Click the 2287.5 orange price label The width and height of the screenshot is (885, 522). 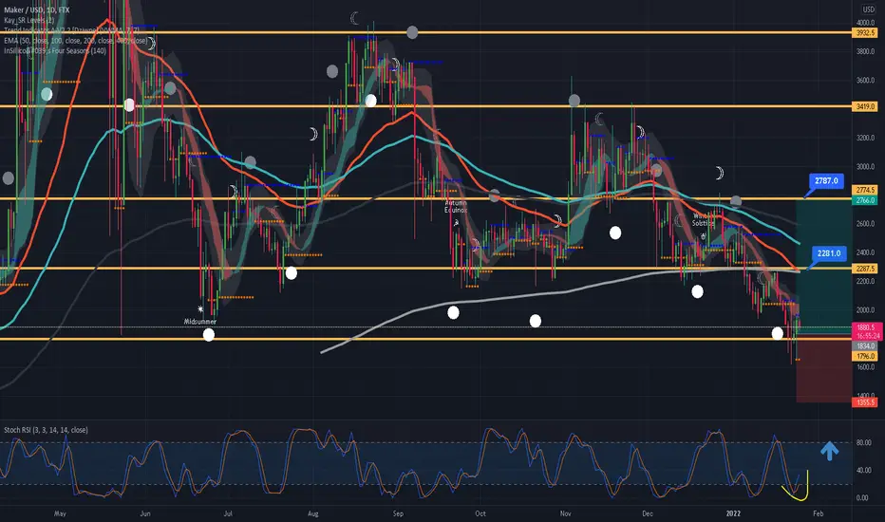pos(865,269)
